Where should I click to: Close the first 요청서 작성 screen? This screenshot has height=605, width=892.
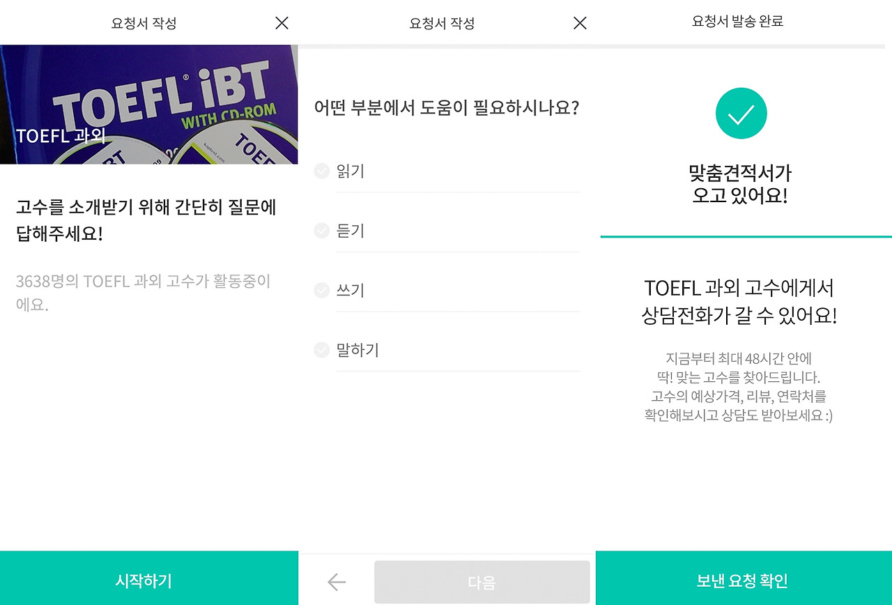click(281, 22)
